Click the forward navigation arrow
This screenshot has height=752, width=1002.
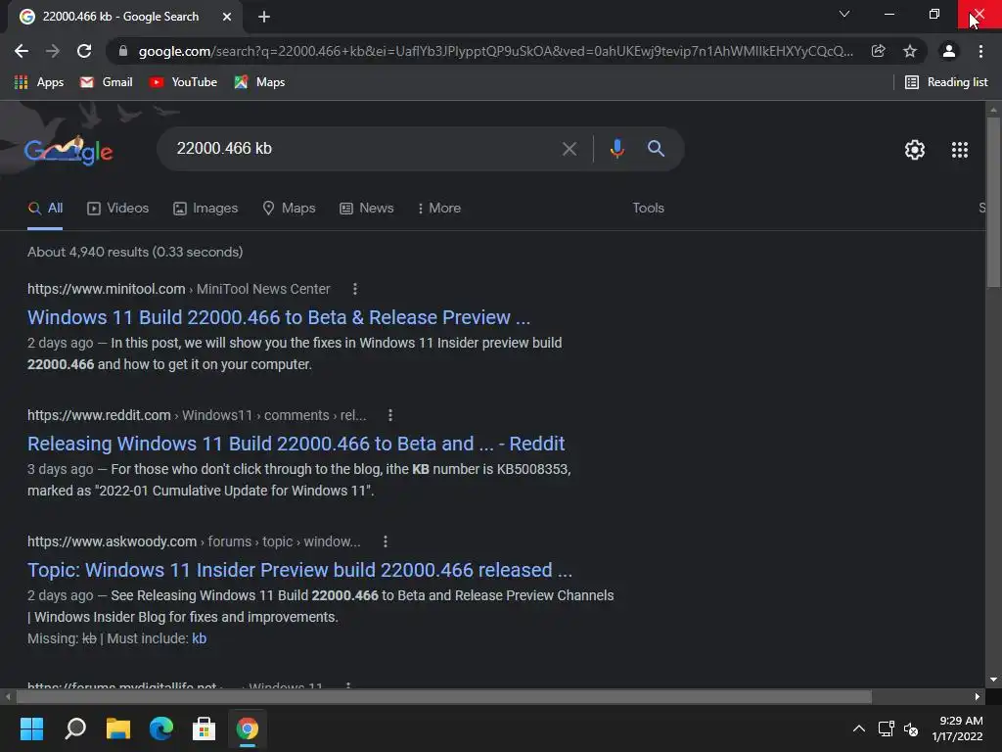(x=53, y=51)
